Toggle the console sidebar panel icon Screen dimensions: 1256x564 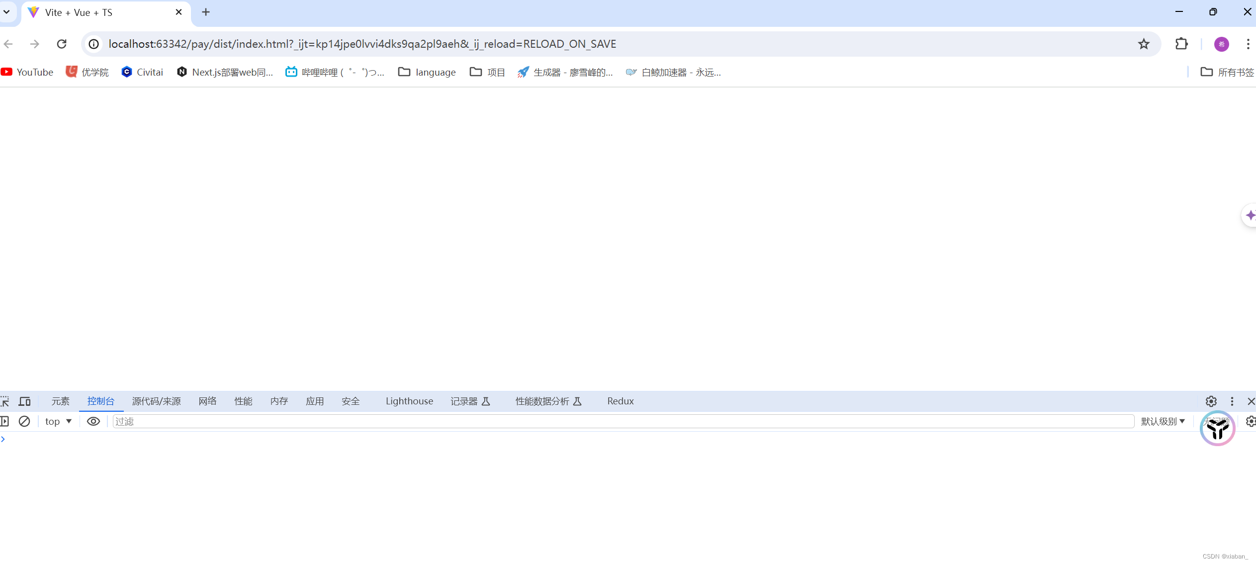pyautogui.click(x=4, y=421)
